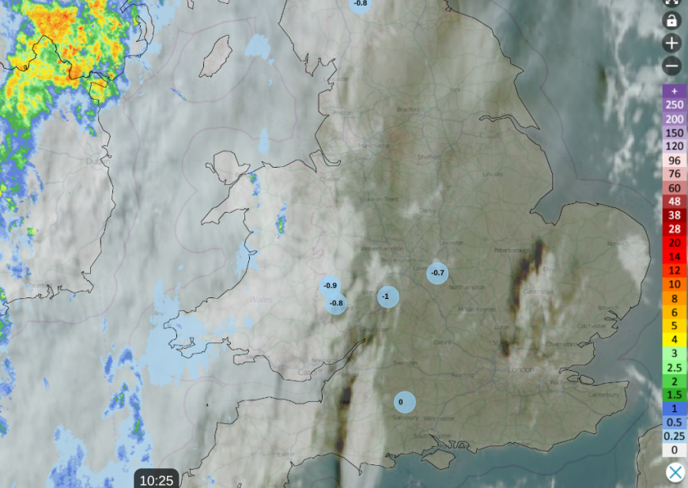Open the -0.8 marker near Hereford
This screenshot has width=688, height=488.
336,303
